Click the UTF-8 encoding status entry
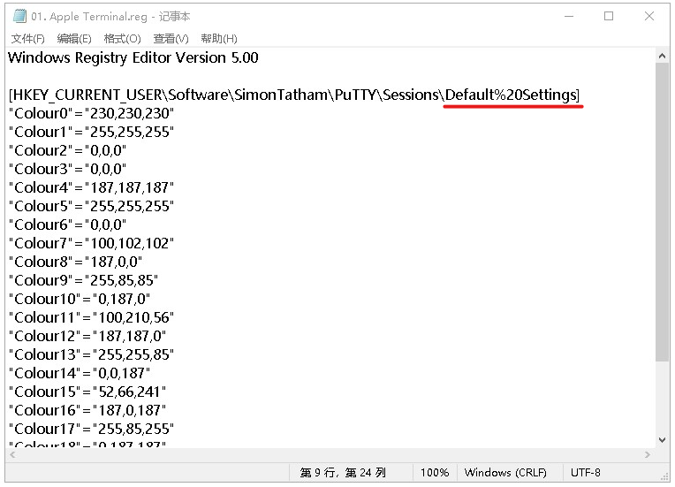 coord(586,473)
